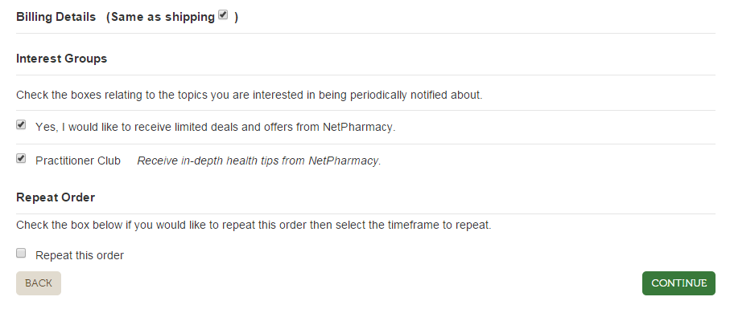
Task: Click 'NetPharmacy' in the deals offer label
Action: (359, 127)
